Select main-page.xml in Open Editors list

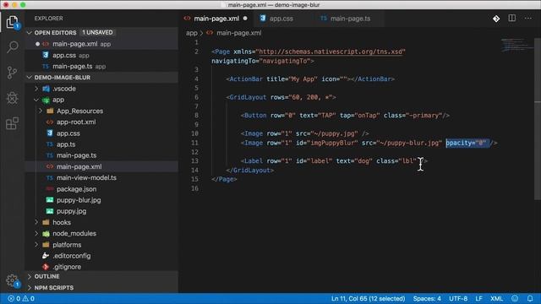[x=102, y=44]
